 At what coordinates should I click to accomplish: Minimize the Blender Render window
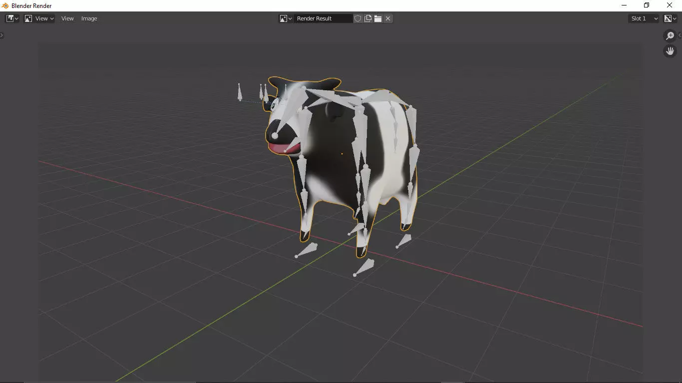click(624, 5)
